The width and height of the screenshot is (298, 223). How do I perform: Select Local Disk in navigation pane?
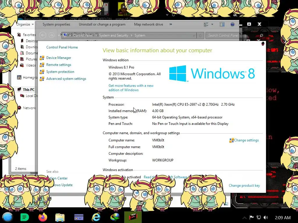[31, 96]
